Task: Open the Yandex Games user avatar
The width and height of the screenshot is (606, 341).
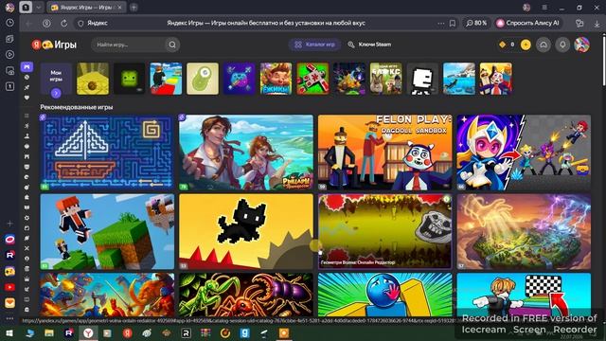Action: click(x=581, y=45)
